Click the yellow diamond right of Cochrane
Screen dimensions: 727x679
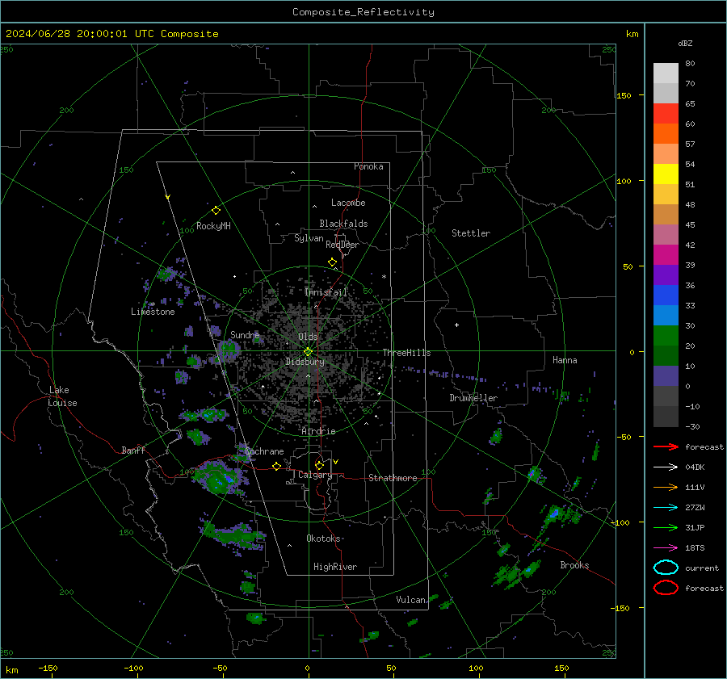(276, 467)
